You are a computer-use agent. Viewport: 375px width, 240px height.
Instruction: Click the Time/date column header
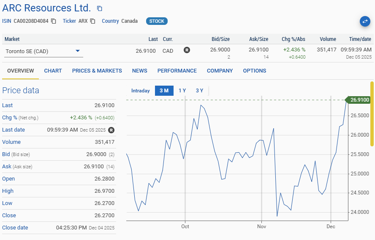[360, 39]
